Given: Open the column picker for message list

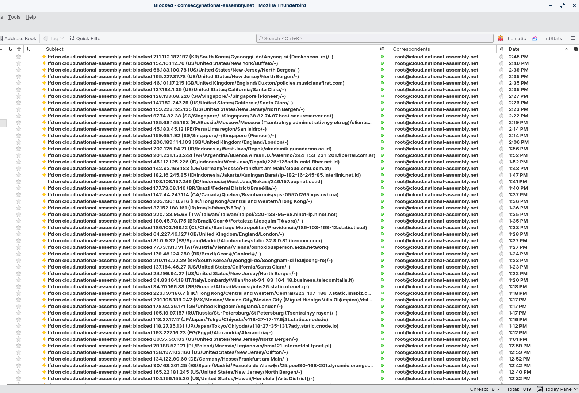Looking at the screenshot, I should point(576,49).
